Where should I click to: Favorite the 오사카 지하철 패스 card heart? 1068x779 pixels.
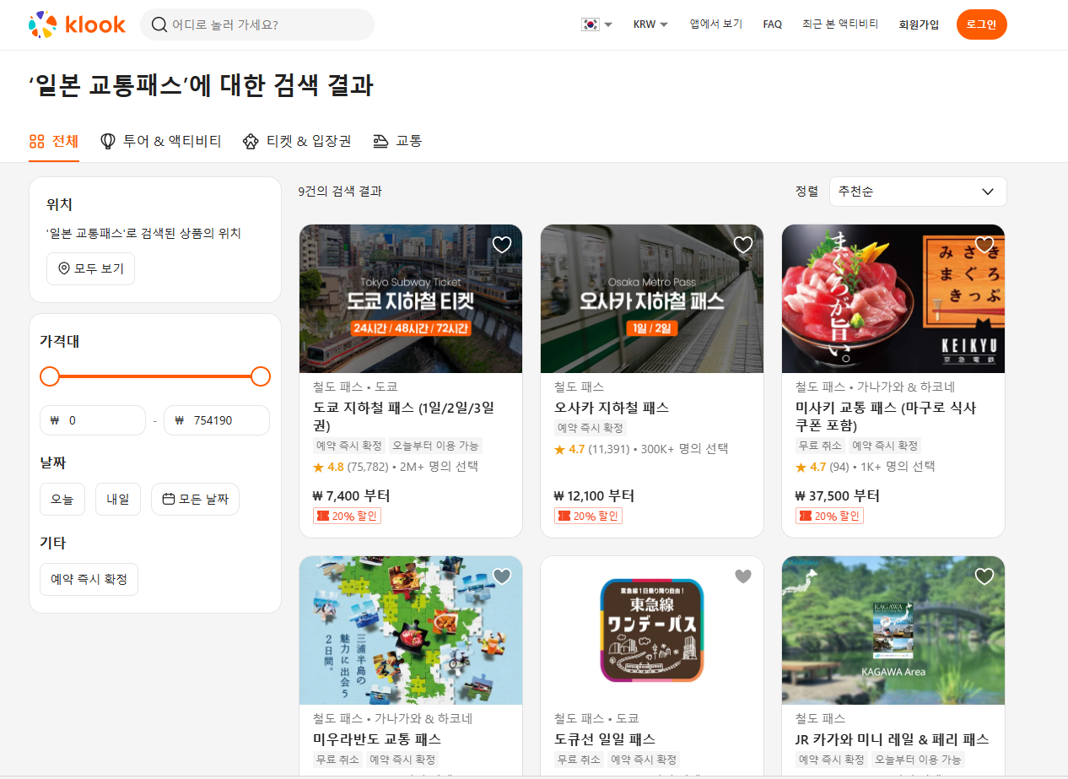(x=743, y=245)
